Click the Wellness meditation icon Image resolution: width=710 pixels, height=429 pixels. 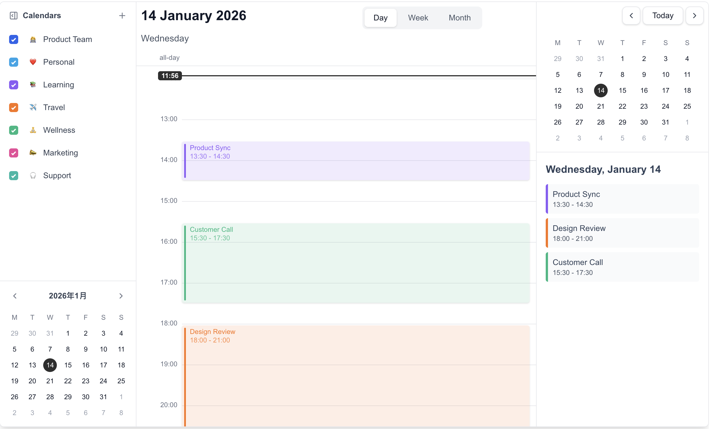click(x=33, y=130)
